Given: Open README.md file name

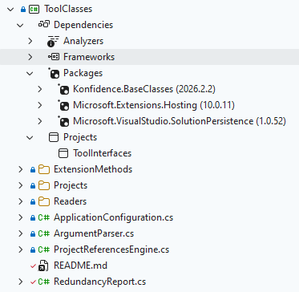Looking at the screenshot, I should pyautogui.click(x=80, y=266).
